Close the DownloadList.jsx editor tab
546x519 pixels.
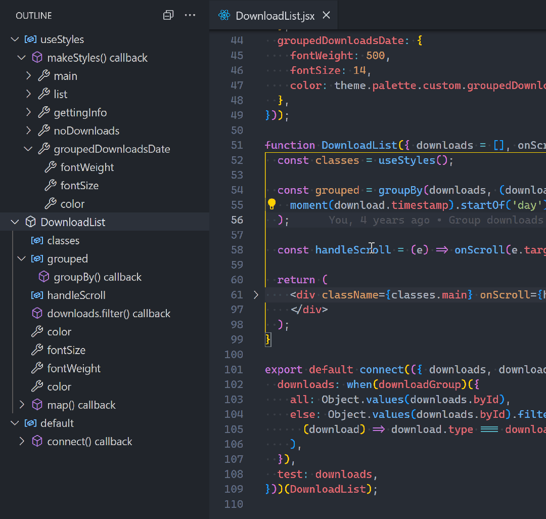(x=327, y=16)
